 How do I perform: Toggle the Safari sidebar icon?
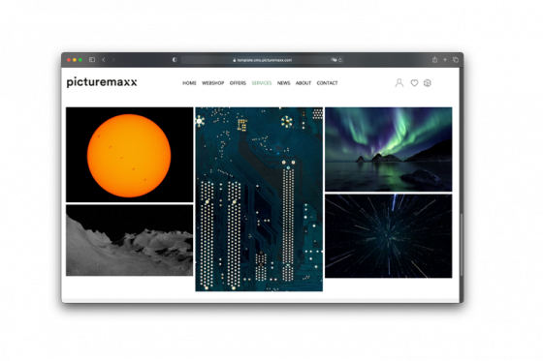tap(92, 60)
